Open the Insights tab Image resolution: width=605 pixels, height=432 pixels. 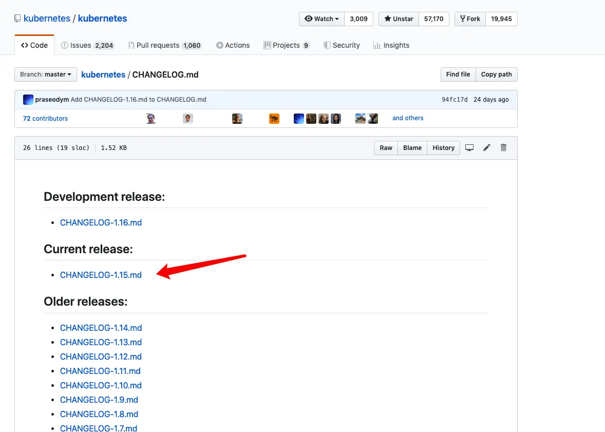(391, 45)
